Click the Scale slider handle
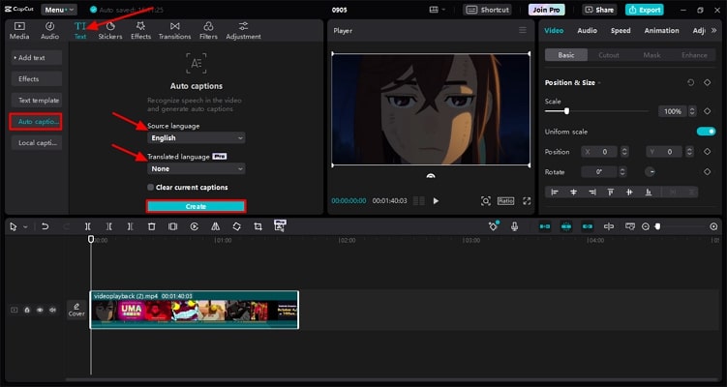This screenshot has width=727, height=387. click(566, 111)
